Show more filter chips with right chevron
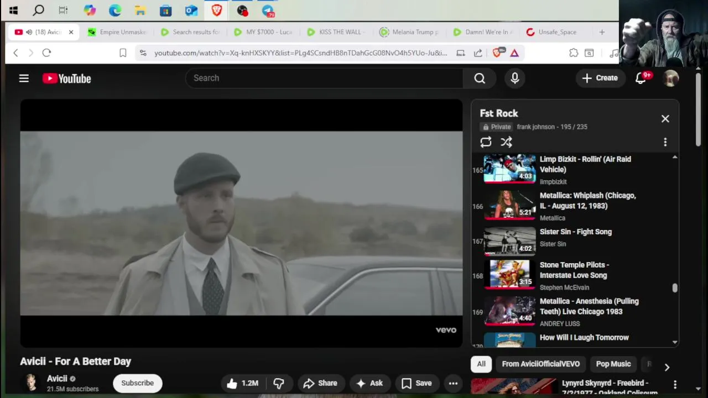The width and height of the screenshot is (708, 398). click(x=667, y=367)
